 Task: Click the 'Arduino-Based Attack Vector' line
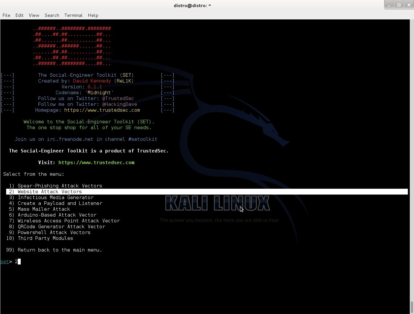point(53,215)
